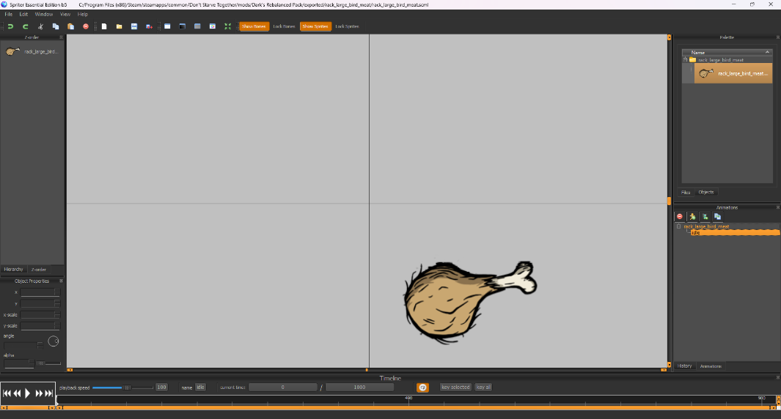The image size is (781, 419).
Task: Toggle Show Sprites button
Action: coord(315,26)
